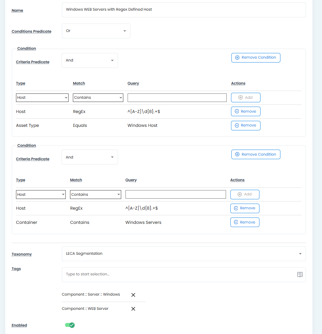Click the Name text field
Viewport: 322px width, 334px height.
coord(183,10)
